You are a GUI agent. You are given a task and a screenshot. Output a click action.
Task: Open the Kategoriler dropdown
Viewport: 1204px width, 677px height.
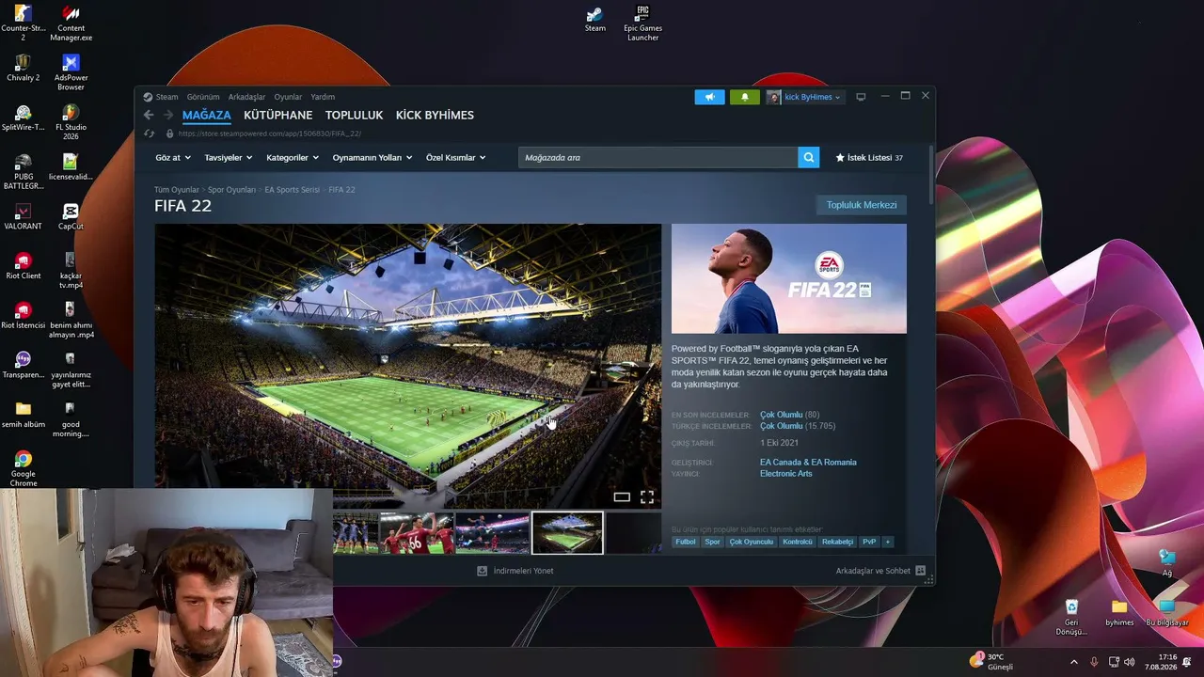[293, 157]
